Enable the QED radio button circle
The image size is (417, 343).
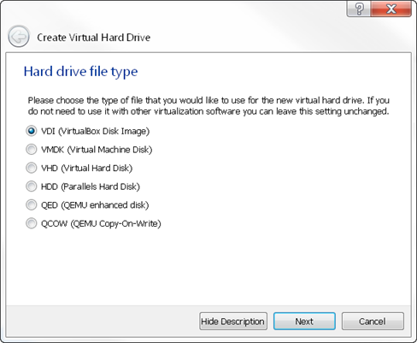point(32,204)
